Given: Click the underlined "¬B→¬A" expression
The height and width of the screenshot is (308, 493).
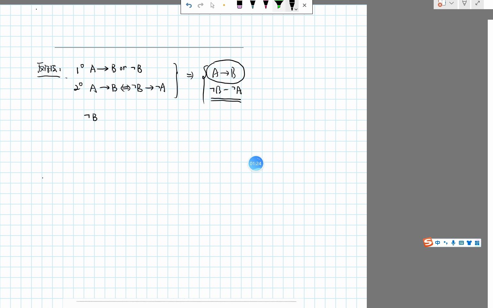Looking at the screenshot, I should coord(226,91).
